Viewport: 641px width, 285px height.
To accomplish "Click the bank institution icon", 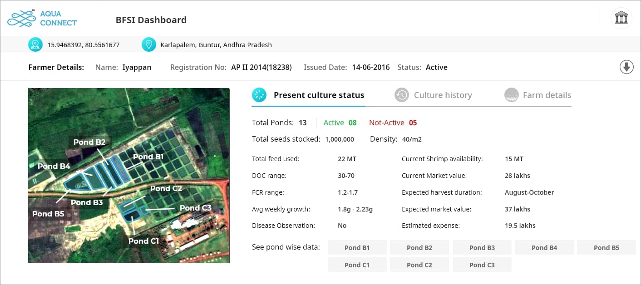I will (621, 19).
